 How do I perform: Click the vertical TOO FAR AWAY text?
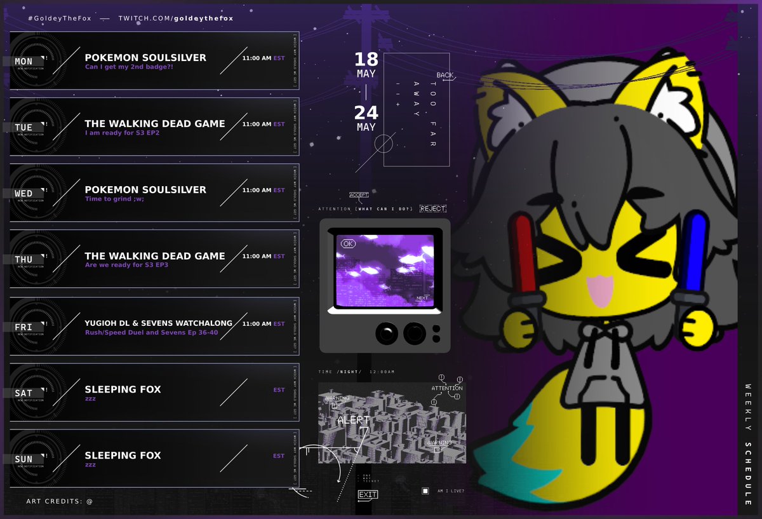pos(425,114)
